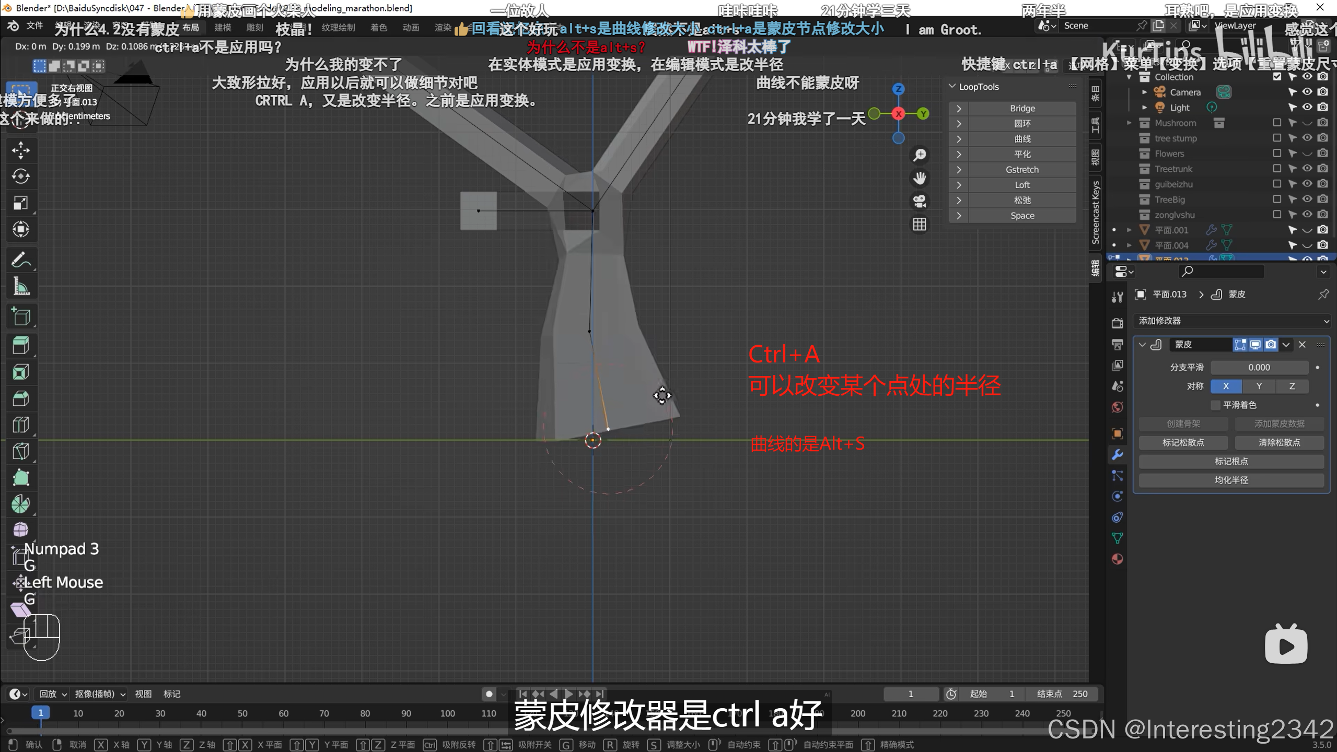Image resolution: width=1337 pixels, height=752 pixels.
Task: Open the 回放 menu in timeline
Action: pos(53,694)
